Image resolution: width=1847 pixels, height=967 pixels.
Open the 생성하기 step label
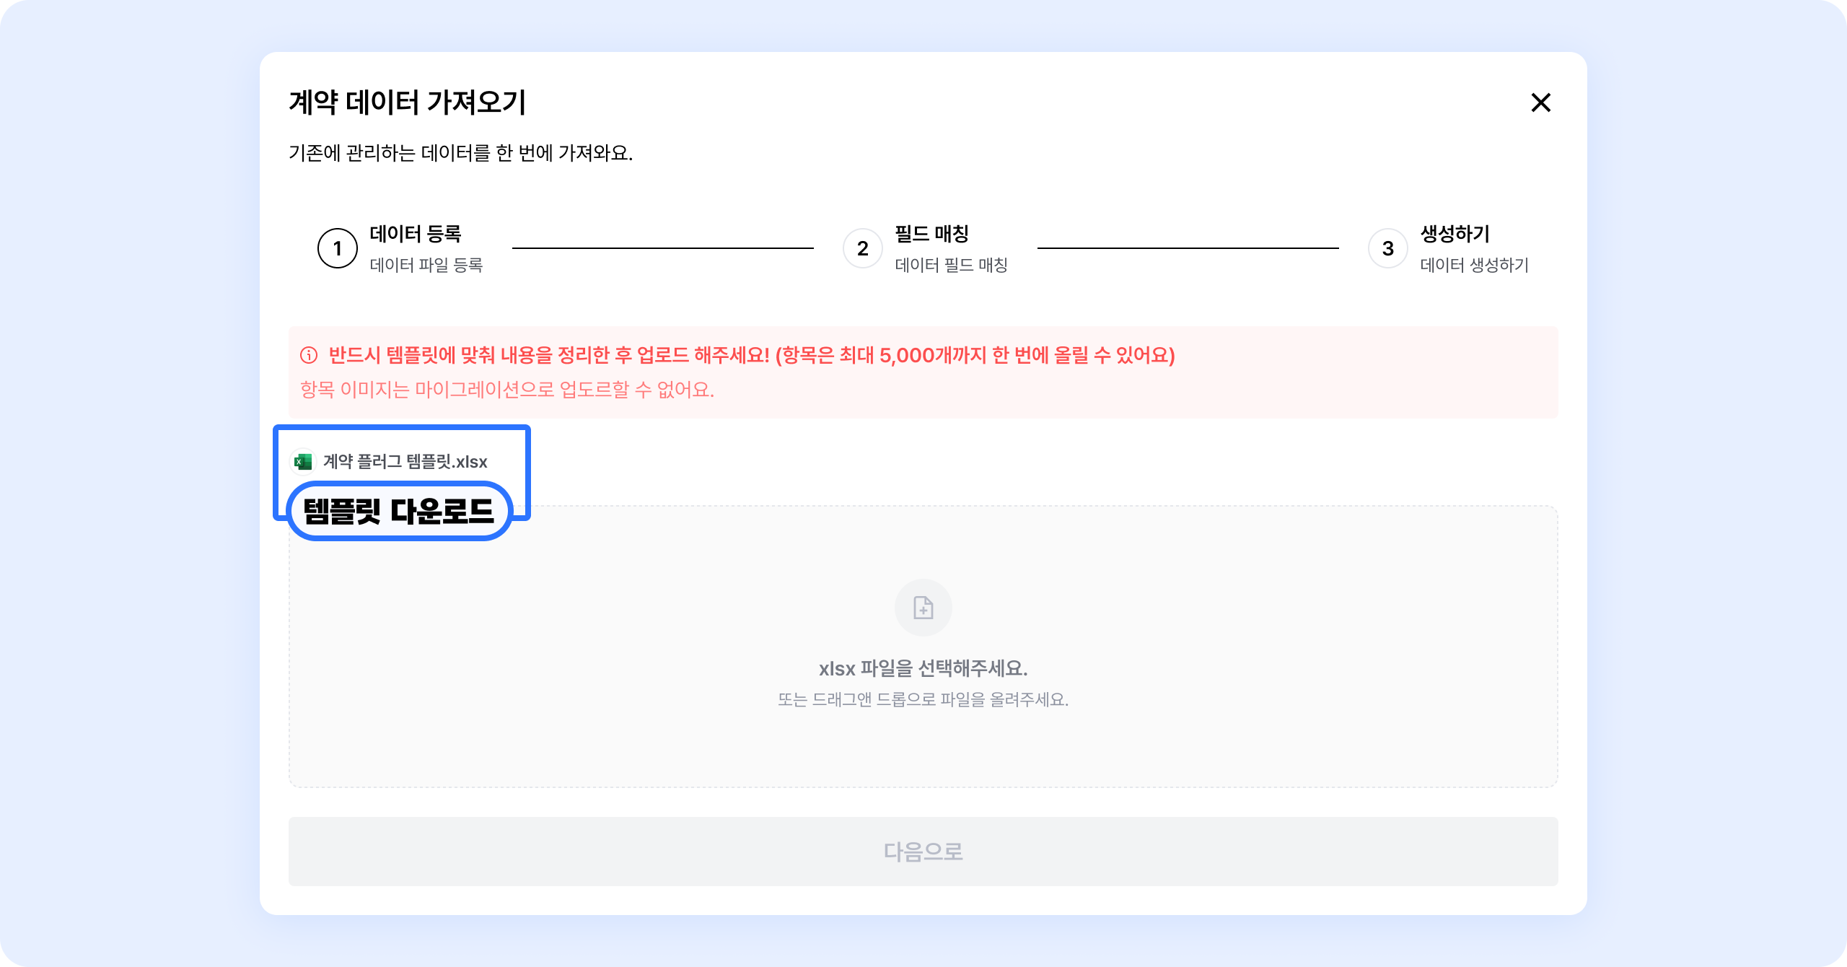pos(1455,234)
